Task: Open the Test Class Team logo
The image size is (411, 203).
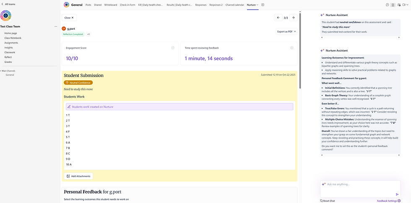Action: point(6,16)
